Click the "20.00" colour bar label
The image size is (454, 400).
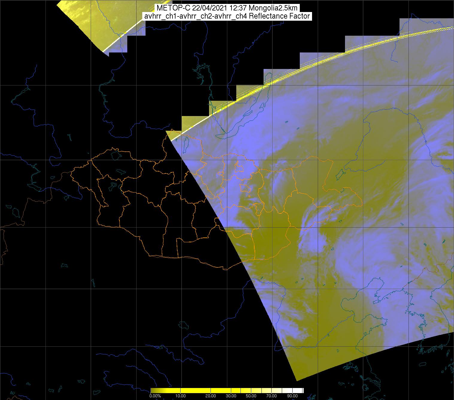[211, 396]
